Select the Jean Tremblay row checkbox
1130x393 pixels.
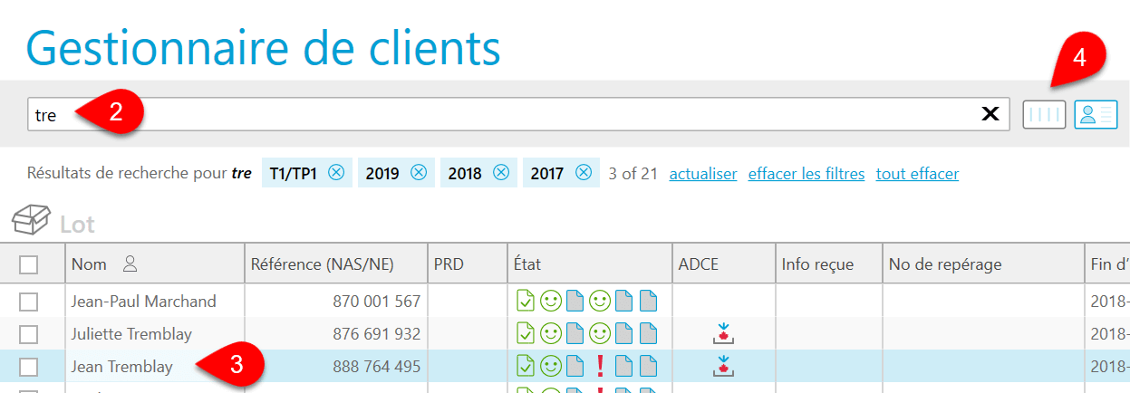[x=29, y=367]
